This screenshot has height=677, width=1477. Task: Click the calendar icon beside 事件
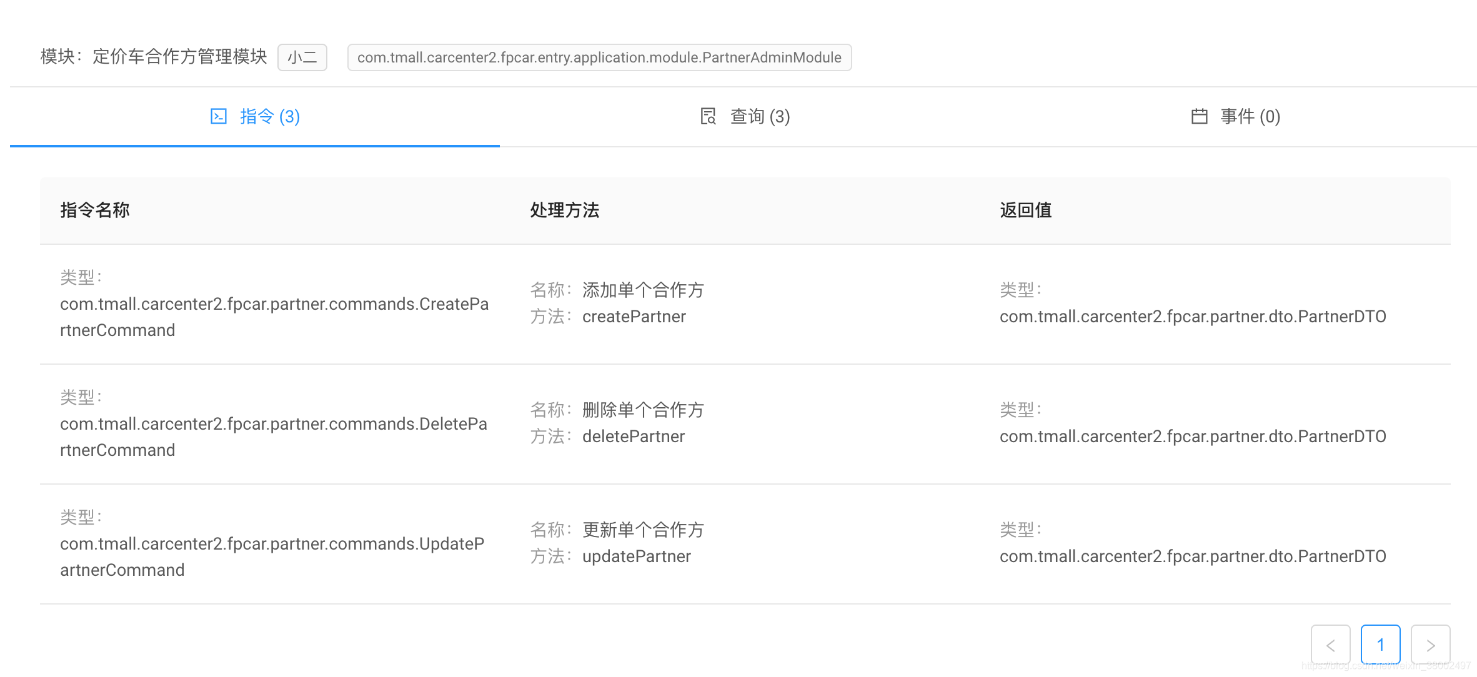click(x=1199, y=116)
